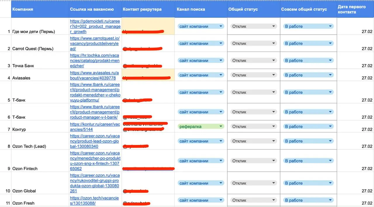Open the Ozon Global vacancy link
The height and width of the screenshot is (207, 374).
click(95, 183)
